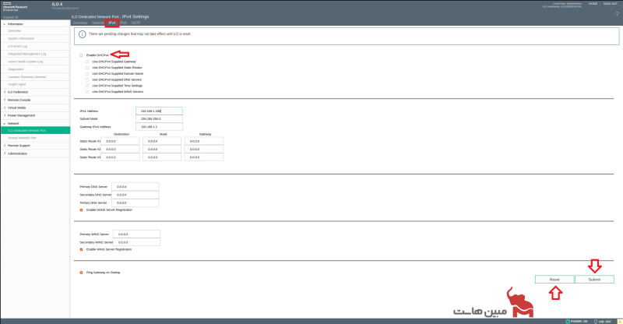Click the Submit button
The height and width of the screenshot is (324, 623).
(x=594, y=280)
